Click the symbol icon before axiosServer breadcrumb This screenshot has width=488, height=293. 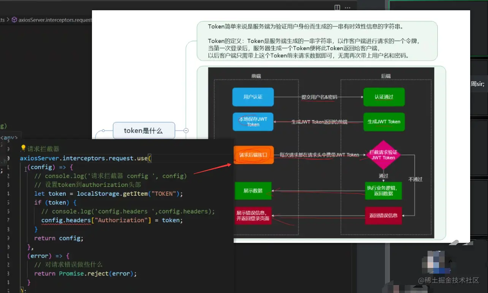coord(14,20)
